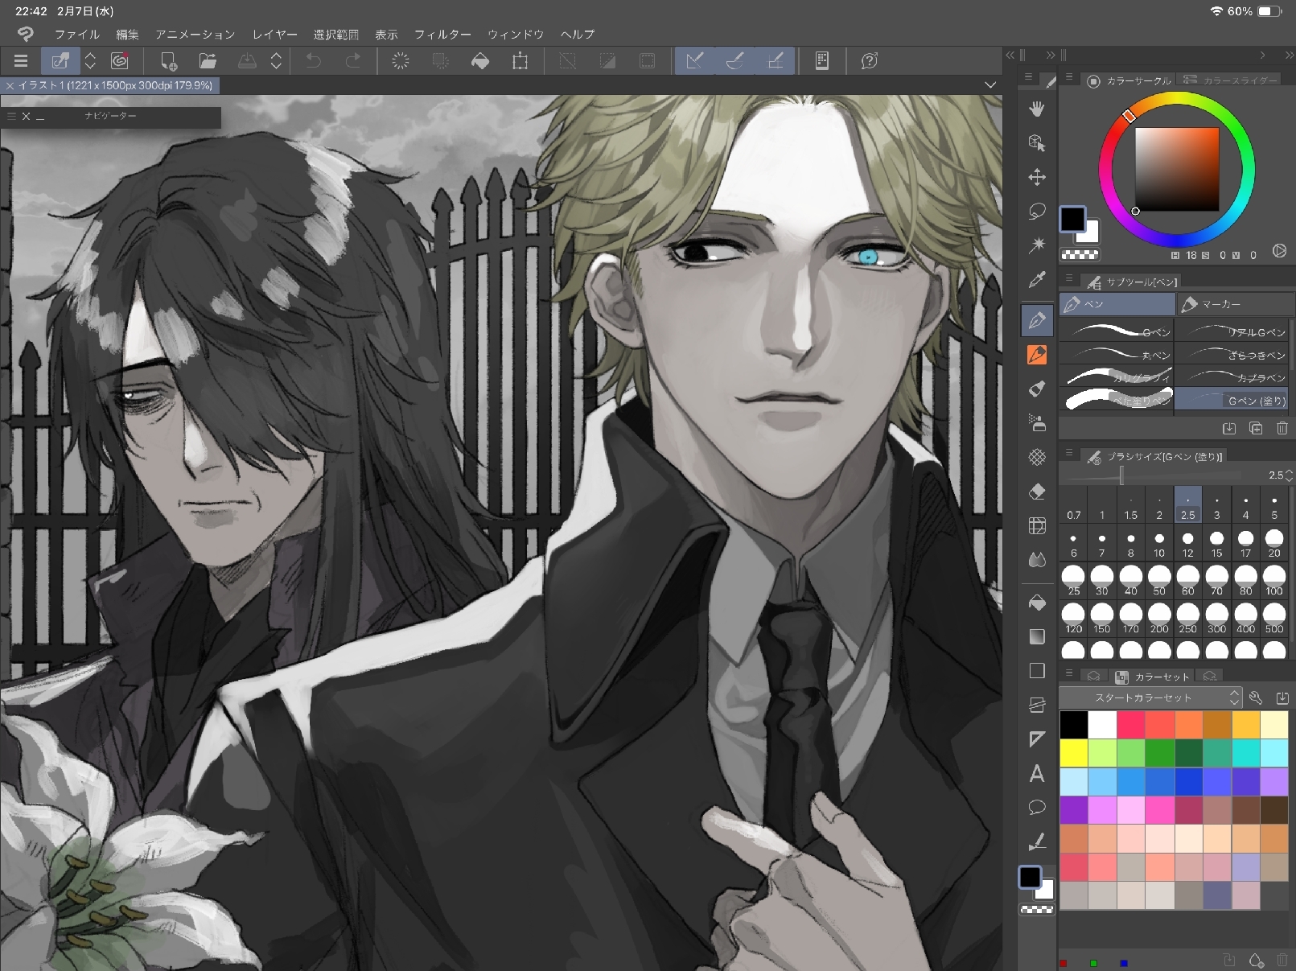Open the 編集 menu

point(127,35)
